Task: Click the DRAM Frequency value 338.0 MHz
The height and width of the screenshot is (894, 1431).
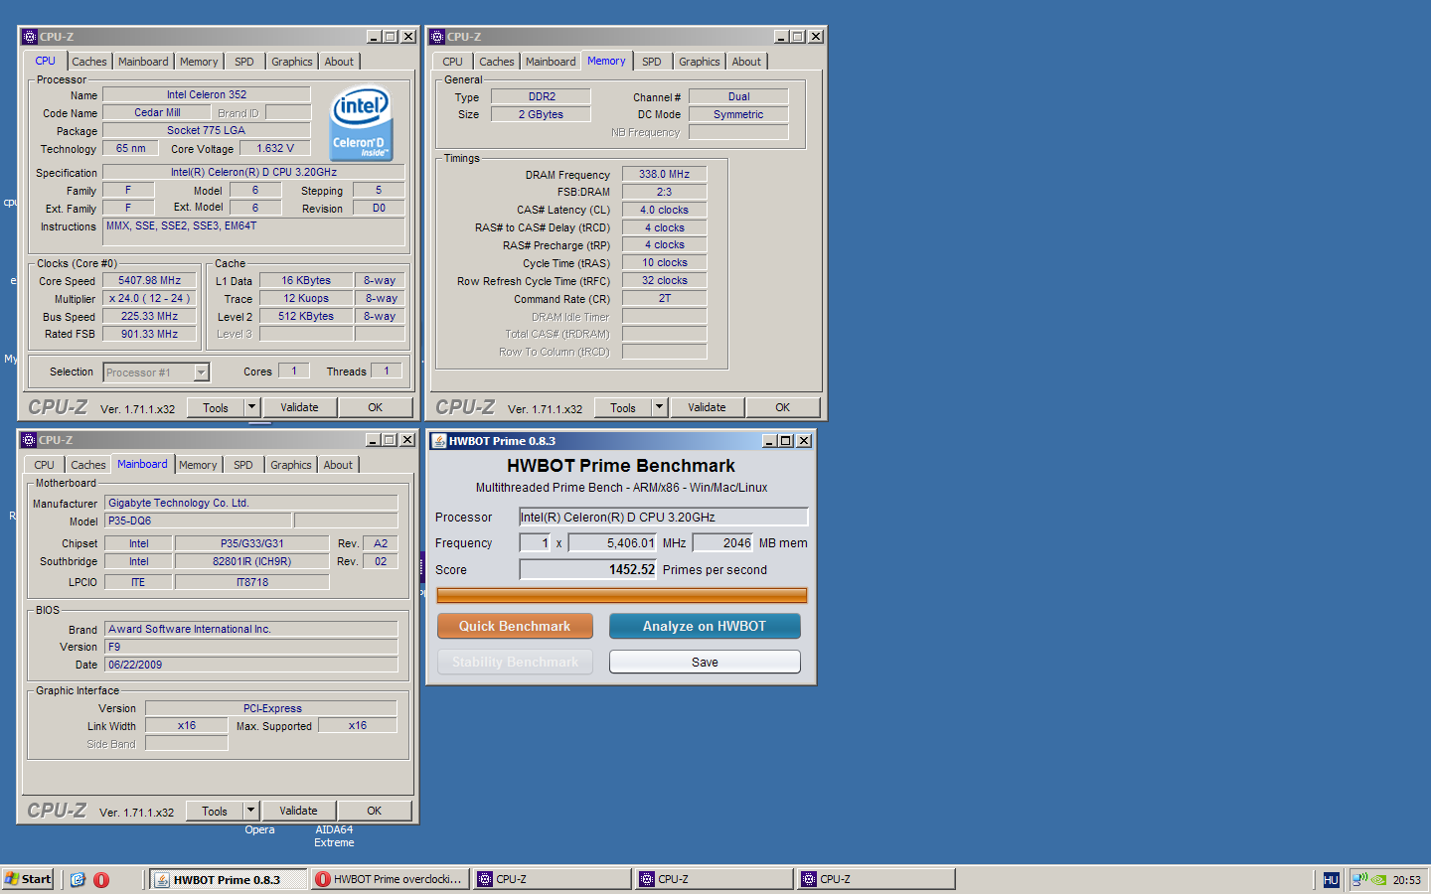Action: point(664,174)
